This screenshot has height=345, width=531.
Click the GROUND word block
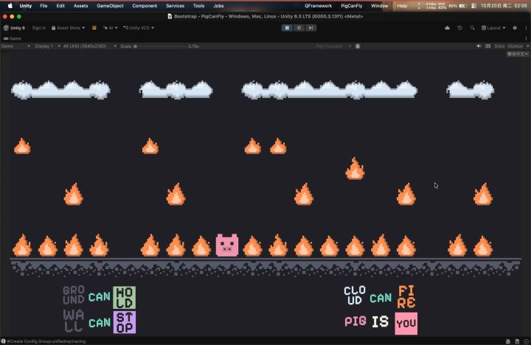coord(74,295)
